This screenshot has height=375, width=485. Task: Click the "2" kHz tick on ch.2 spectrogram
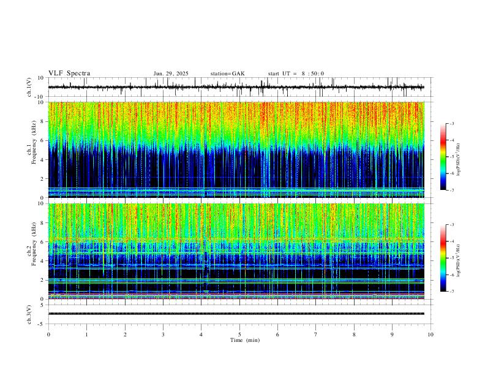click(43, 280)
